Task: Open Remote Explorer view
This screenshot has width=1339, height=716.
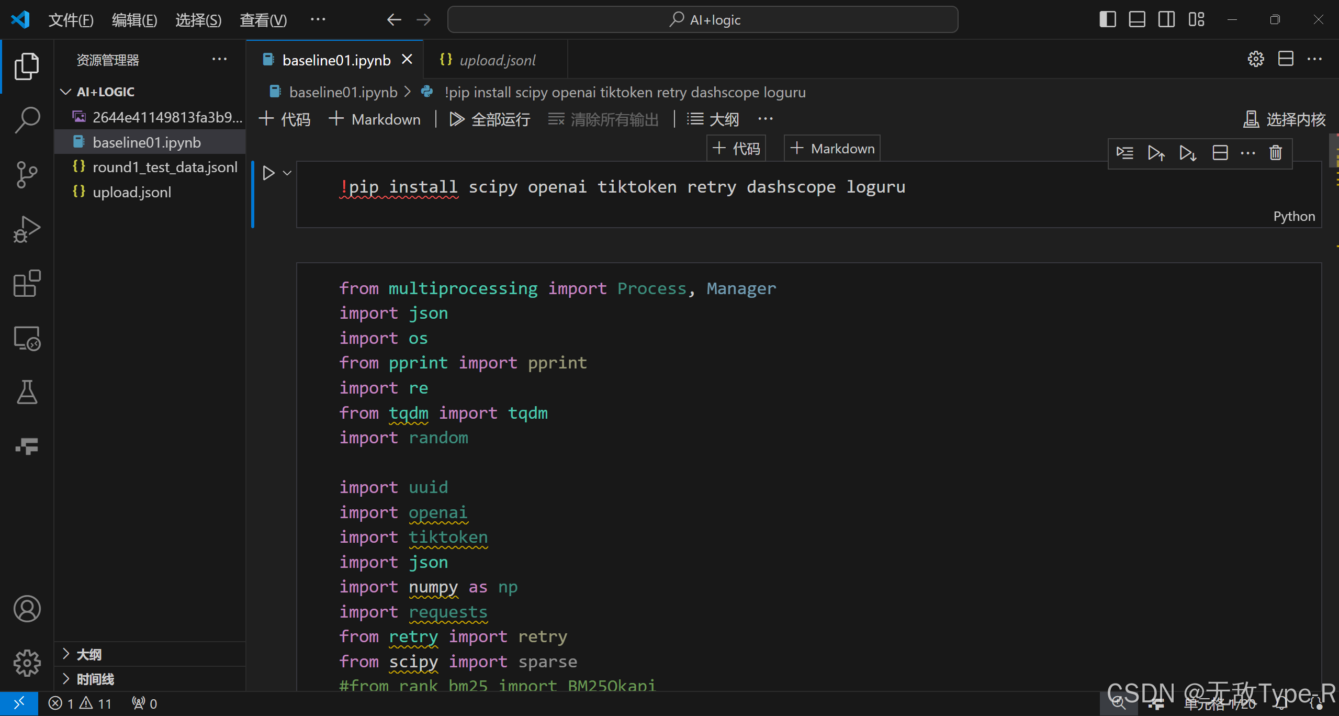Action: tap(27, 339)
